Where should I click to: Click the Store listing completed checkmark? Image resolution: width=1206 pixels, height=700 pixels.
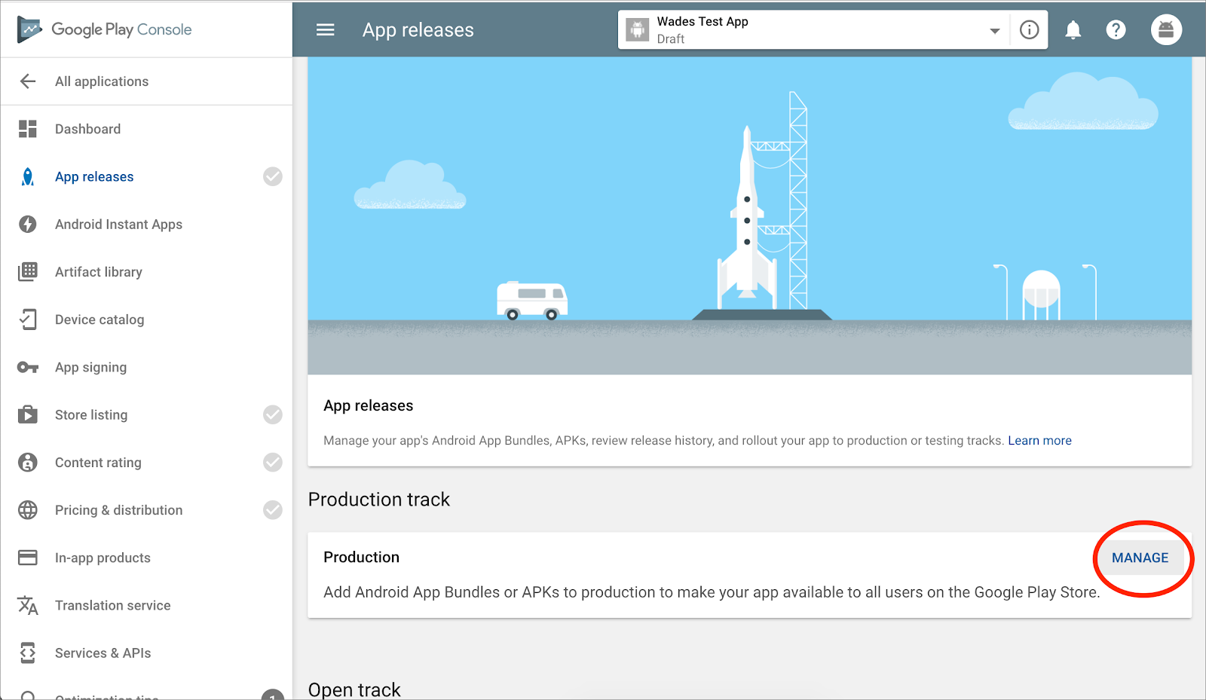(273, 414)
